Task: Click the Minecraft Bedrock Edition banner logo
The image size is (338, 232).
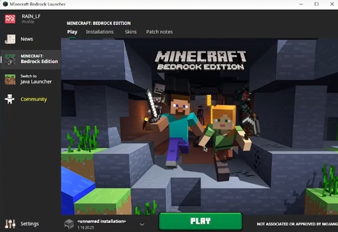Action: coord(201,60)
